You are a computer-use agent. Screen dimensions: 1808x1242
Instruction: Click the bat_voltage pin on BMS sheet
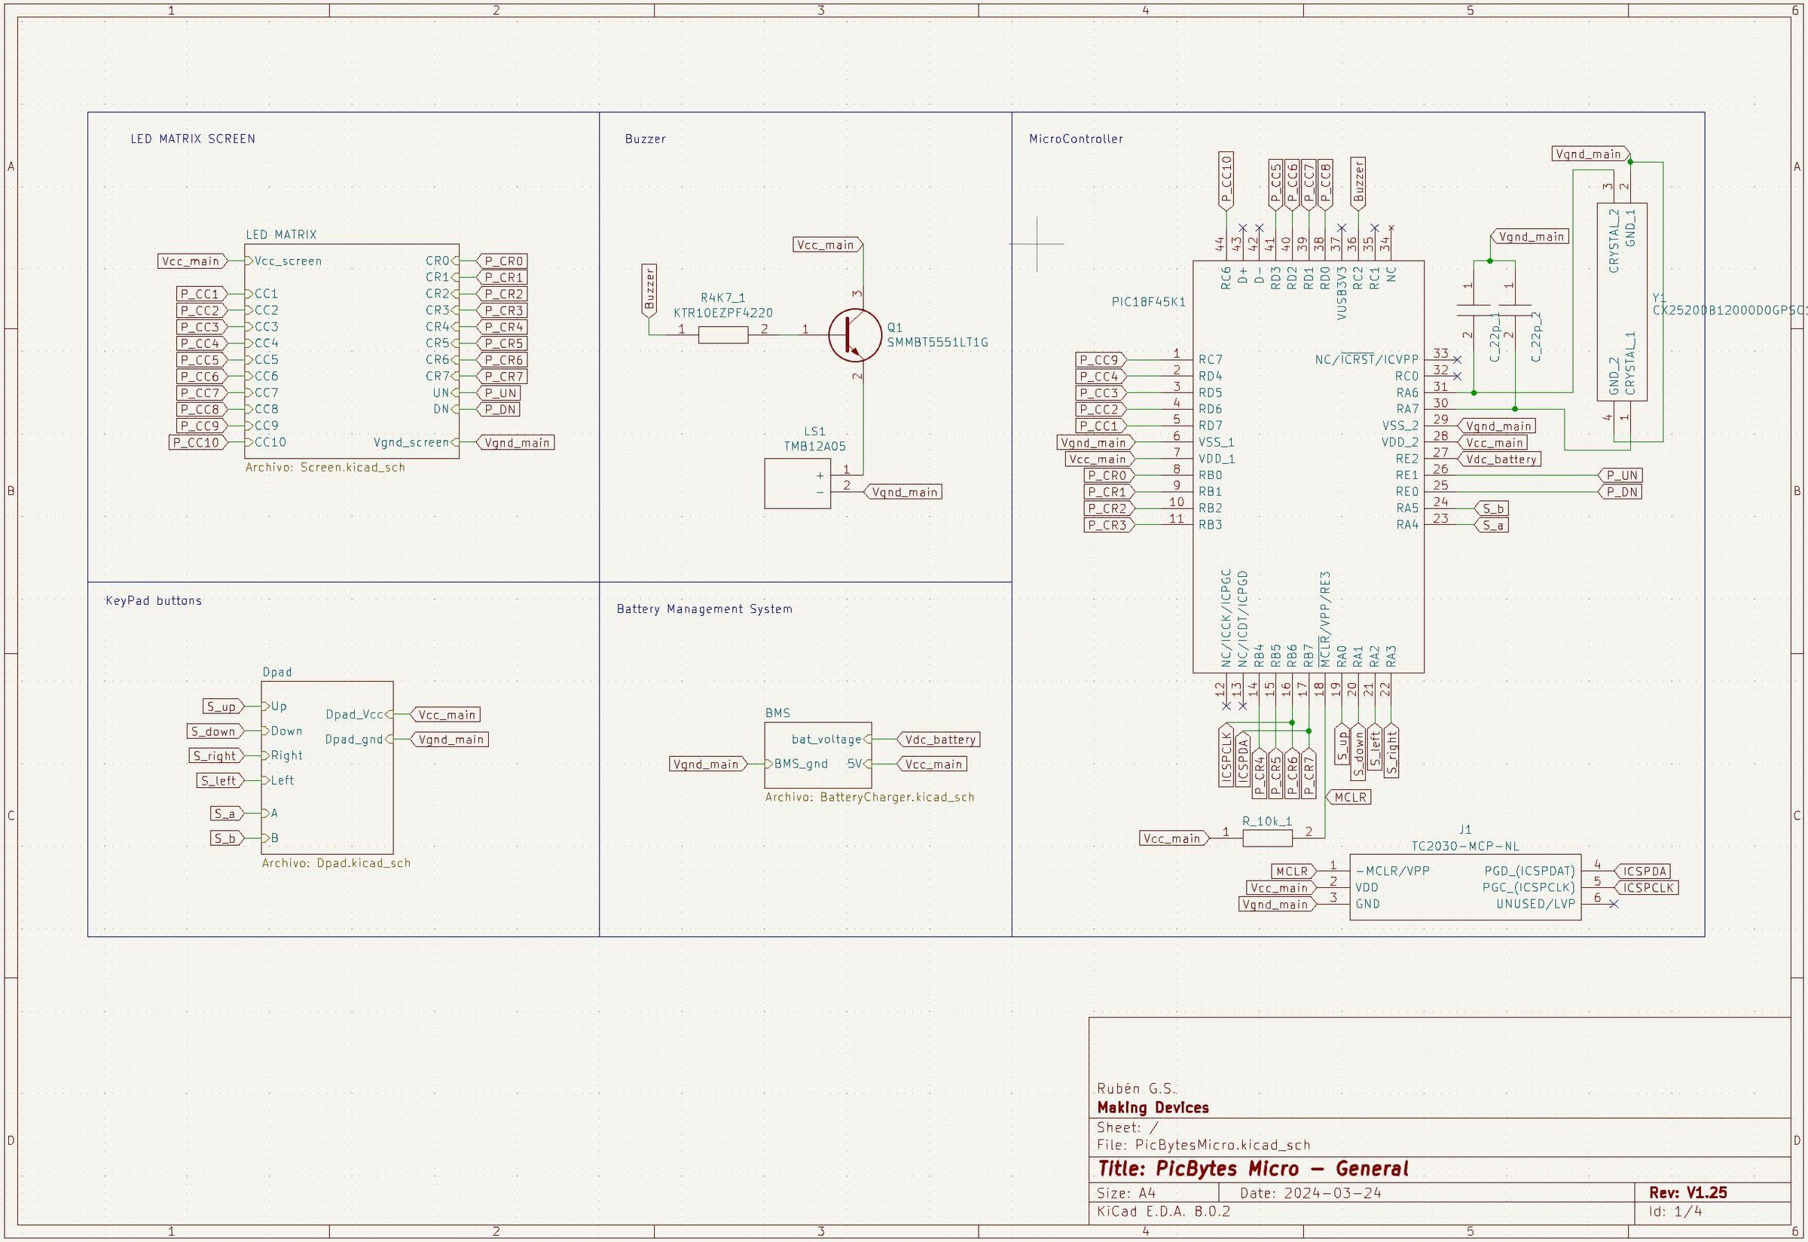pos(831,740)
